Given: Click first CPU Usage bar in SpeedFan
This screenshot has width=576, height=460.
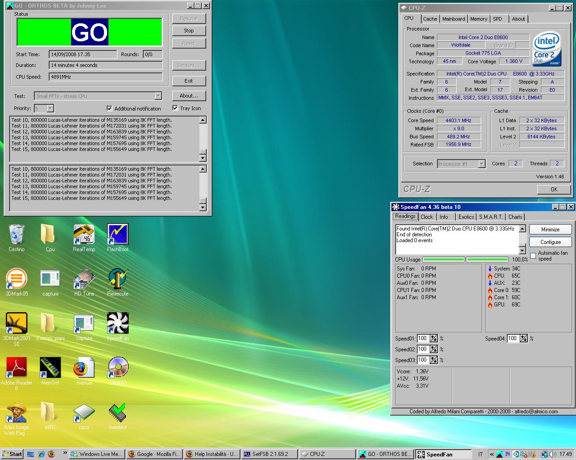Looking at the screenshot, I should [x=444, y=260].
